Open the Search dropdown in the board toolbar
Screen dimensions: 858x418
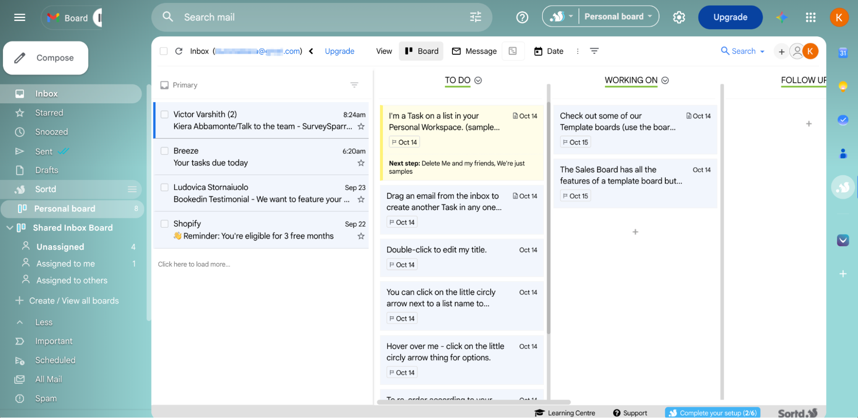743,51
